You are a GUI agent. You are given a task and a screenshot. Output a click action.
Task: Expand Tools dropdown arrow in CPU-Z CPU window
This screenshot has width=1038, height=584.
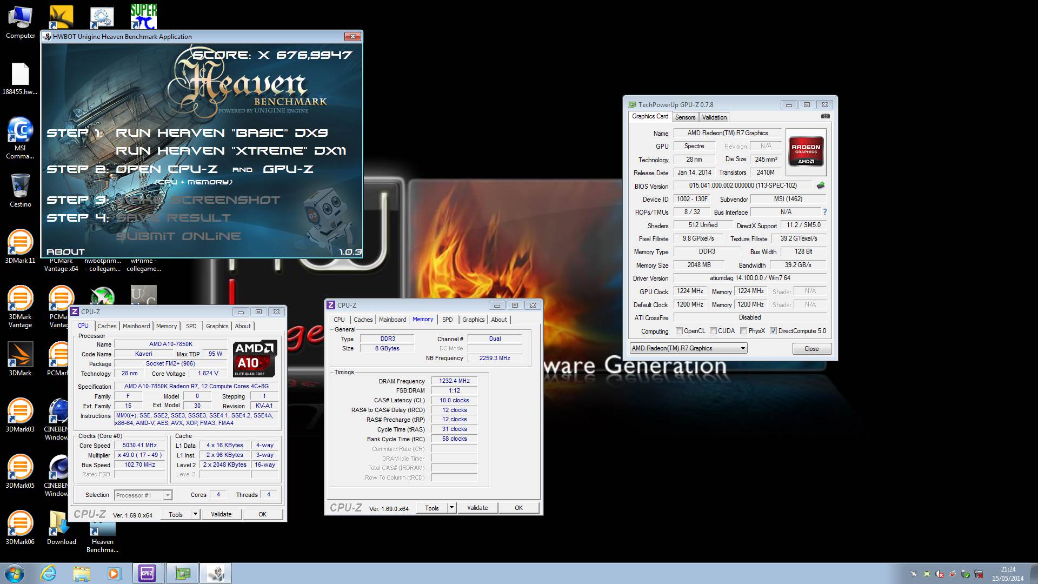point(195,514)
